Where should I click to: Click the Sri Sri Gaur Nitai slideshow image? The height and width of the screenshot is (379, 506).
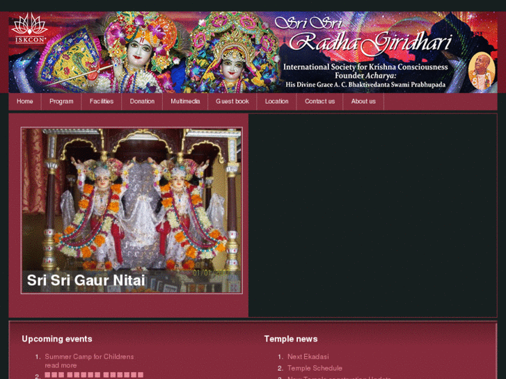point(132,210)
